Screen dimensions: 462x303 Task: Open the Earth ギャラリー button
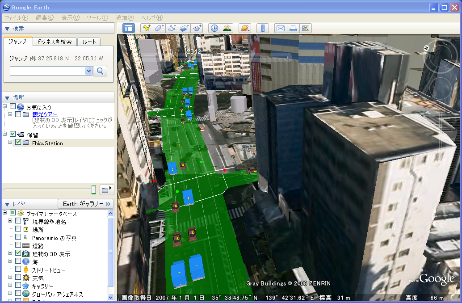click(x=85, y=204)
